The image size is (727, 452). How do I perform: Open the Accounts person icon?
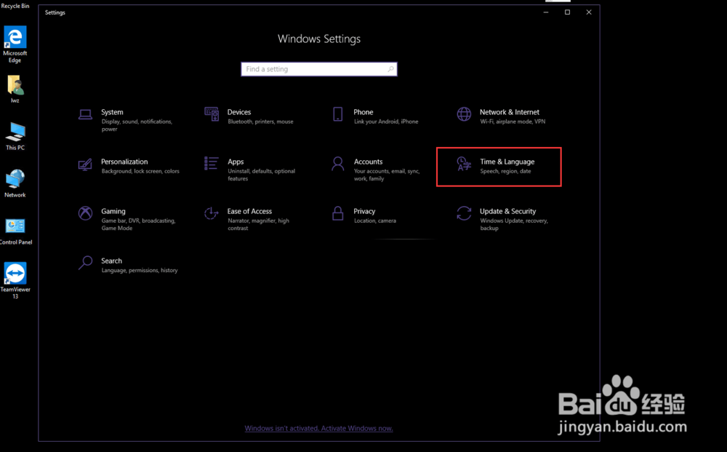pos(338,164)
